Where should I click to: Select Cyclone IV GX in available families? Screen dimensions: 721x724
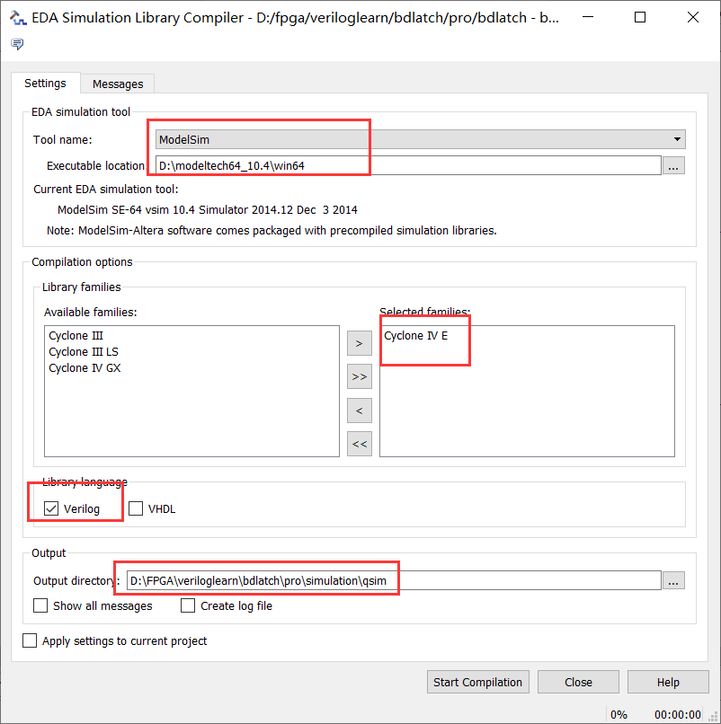85,368
